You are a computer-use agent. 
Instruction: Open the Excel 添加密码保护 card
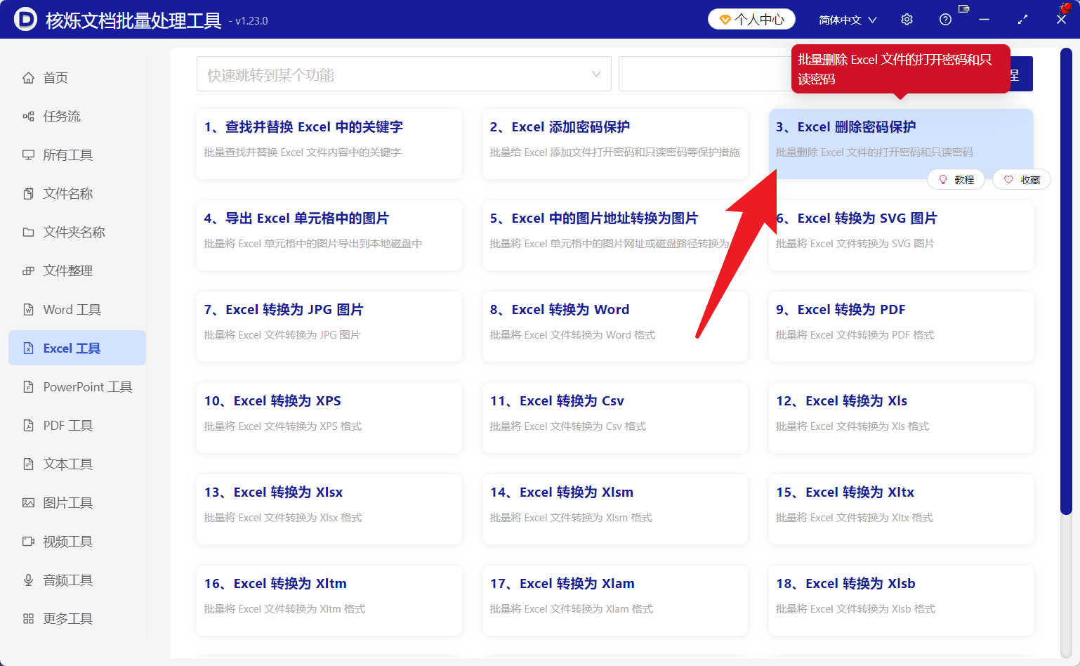615,144
